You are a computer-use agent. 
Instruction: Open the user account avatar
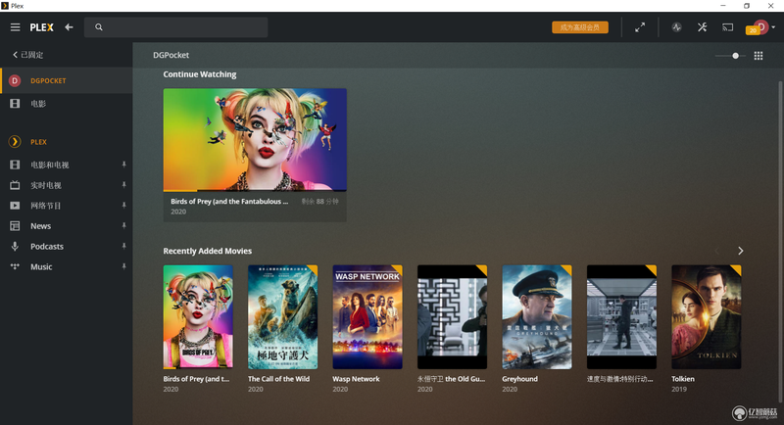[760, 27]
